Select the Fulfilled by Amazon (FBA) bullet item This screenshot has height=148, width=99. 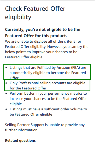click(x=47, y=72)
